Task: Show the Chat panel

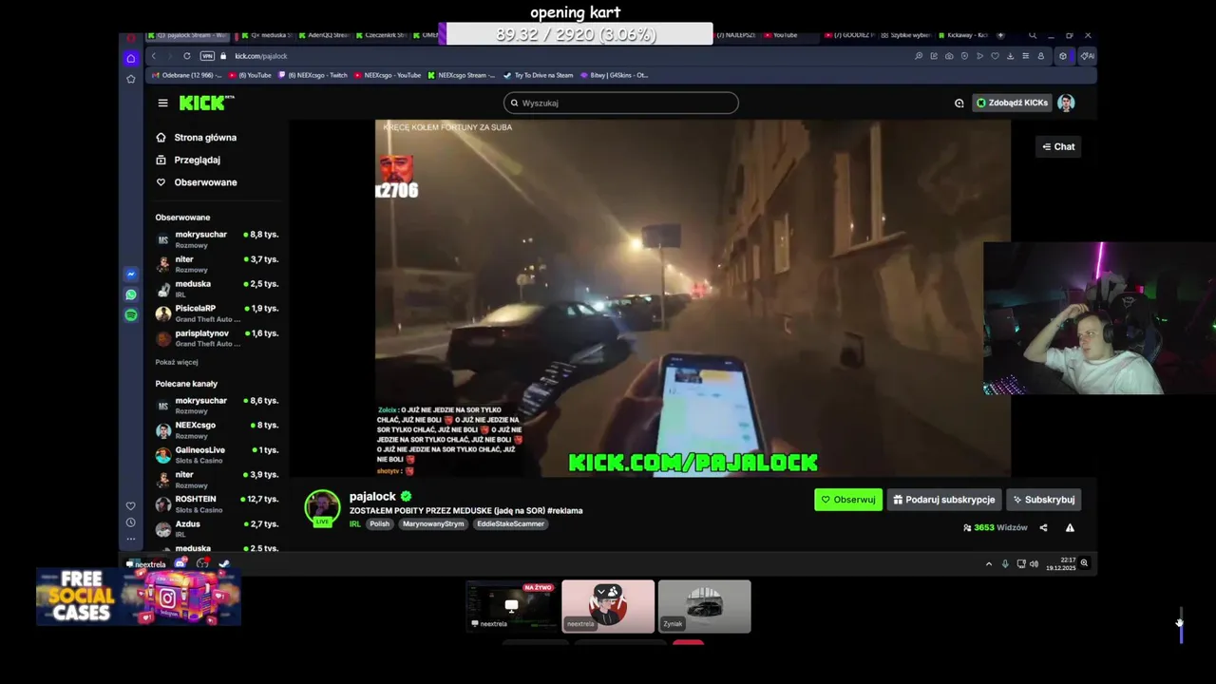Action: (1058, 146)
